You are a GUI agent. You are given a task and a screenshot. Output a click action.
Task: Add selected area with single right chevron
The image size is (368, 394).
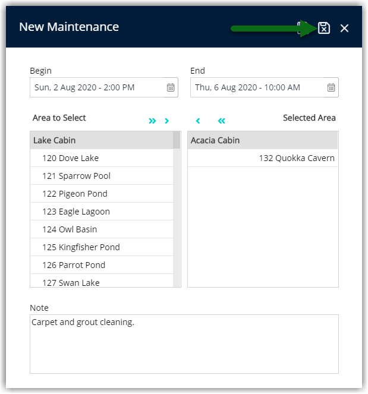[166, 121]
